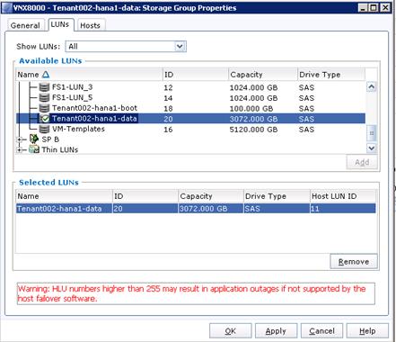
Task: Sort Selected LUNs by Capacity header
Action: [211, 196]
